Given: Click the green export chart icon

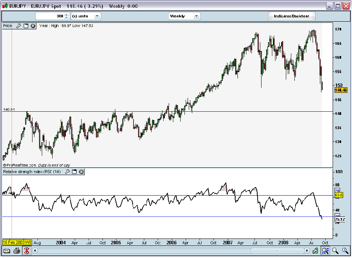Looking at the screenshot, I should [316, 250].
